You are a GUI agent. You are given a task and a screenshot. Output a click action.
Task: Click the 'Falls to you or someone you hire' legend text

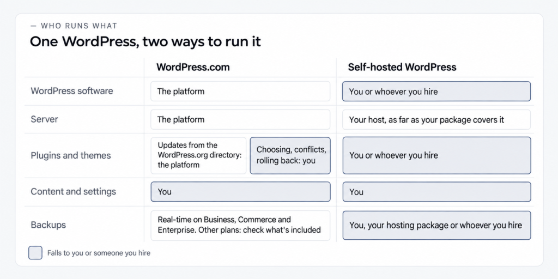coord(99,253)
